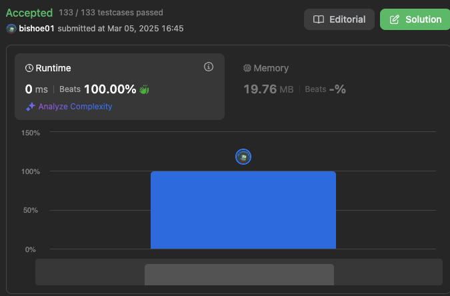Click the sparkle icon beside Analyze Complexity
This screenshot has height=296, width=450.
click(x=31, y=107)
